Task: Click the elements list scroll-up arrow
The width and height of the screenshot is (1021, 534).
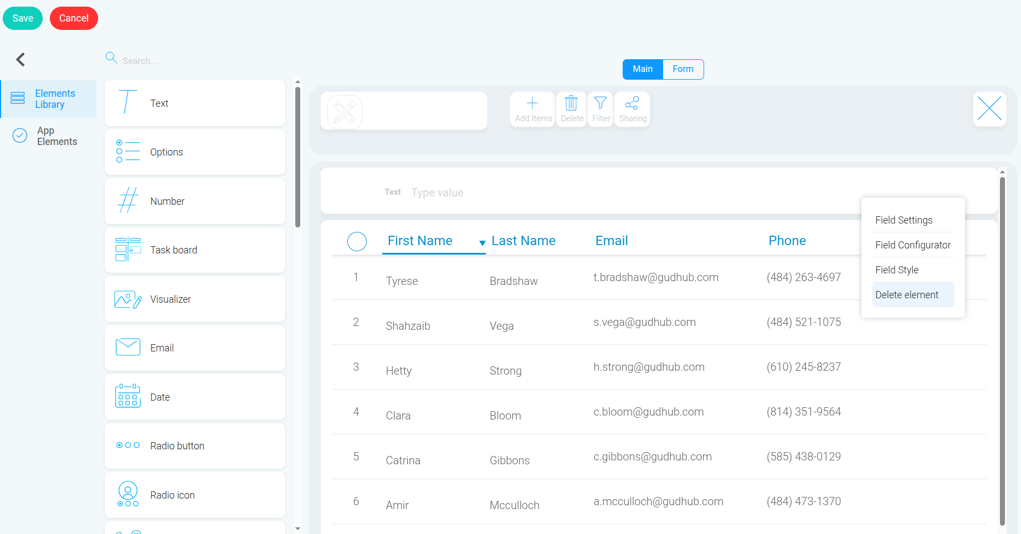Action: click(x=298, y=82)
